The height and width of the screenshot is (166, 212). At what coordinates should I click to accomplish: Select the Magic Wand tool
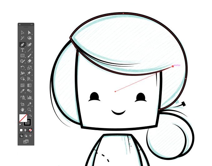point(22,38)
